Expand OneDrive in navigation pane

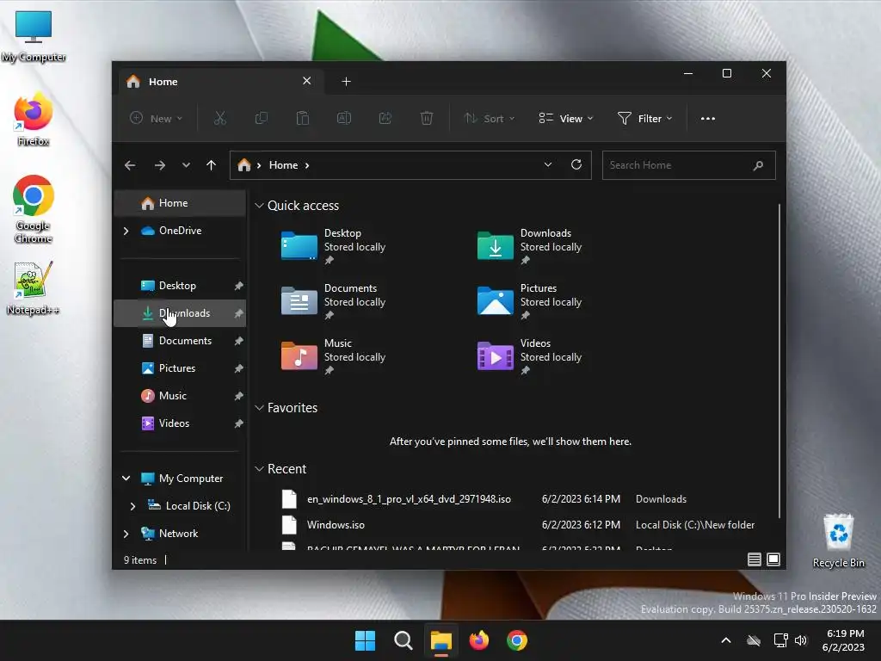click(x=126, y=231)
